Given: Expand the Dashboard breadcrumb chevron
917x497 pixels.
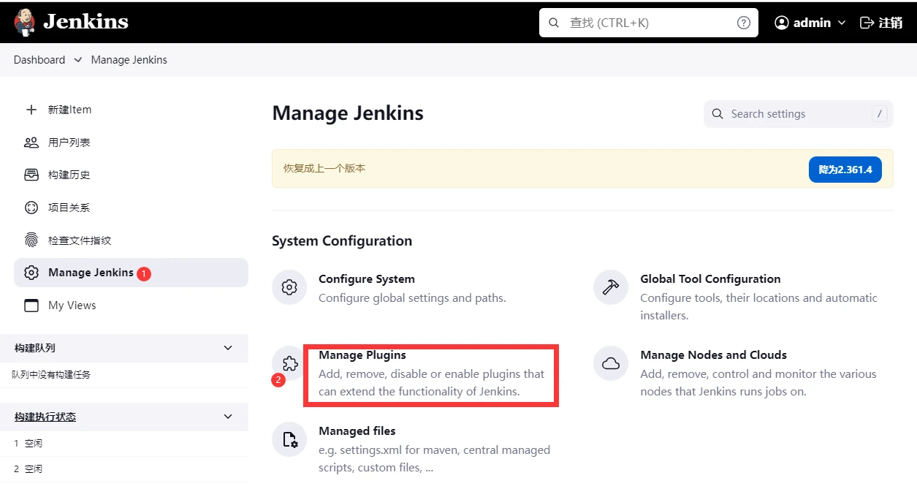Looking at the screenshot, I should tap(77, 60).
